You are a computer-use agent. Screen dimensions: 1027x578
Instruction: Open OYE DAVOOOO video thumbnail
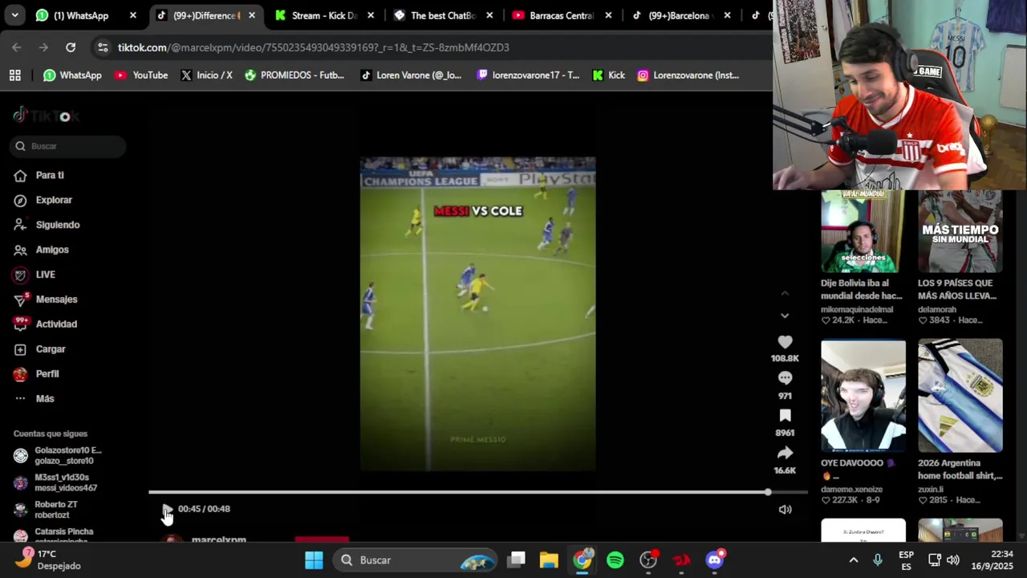coord(863,396)
